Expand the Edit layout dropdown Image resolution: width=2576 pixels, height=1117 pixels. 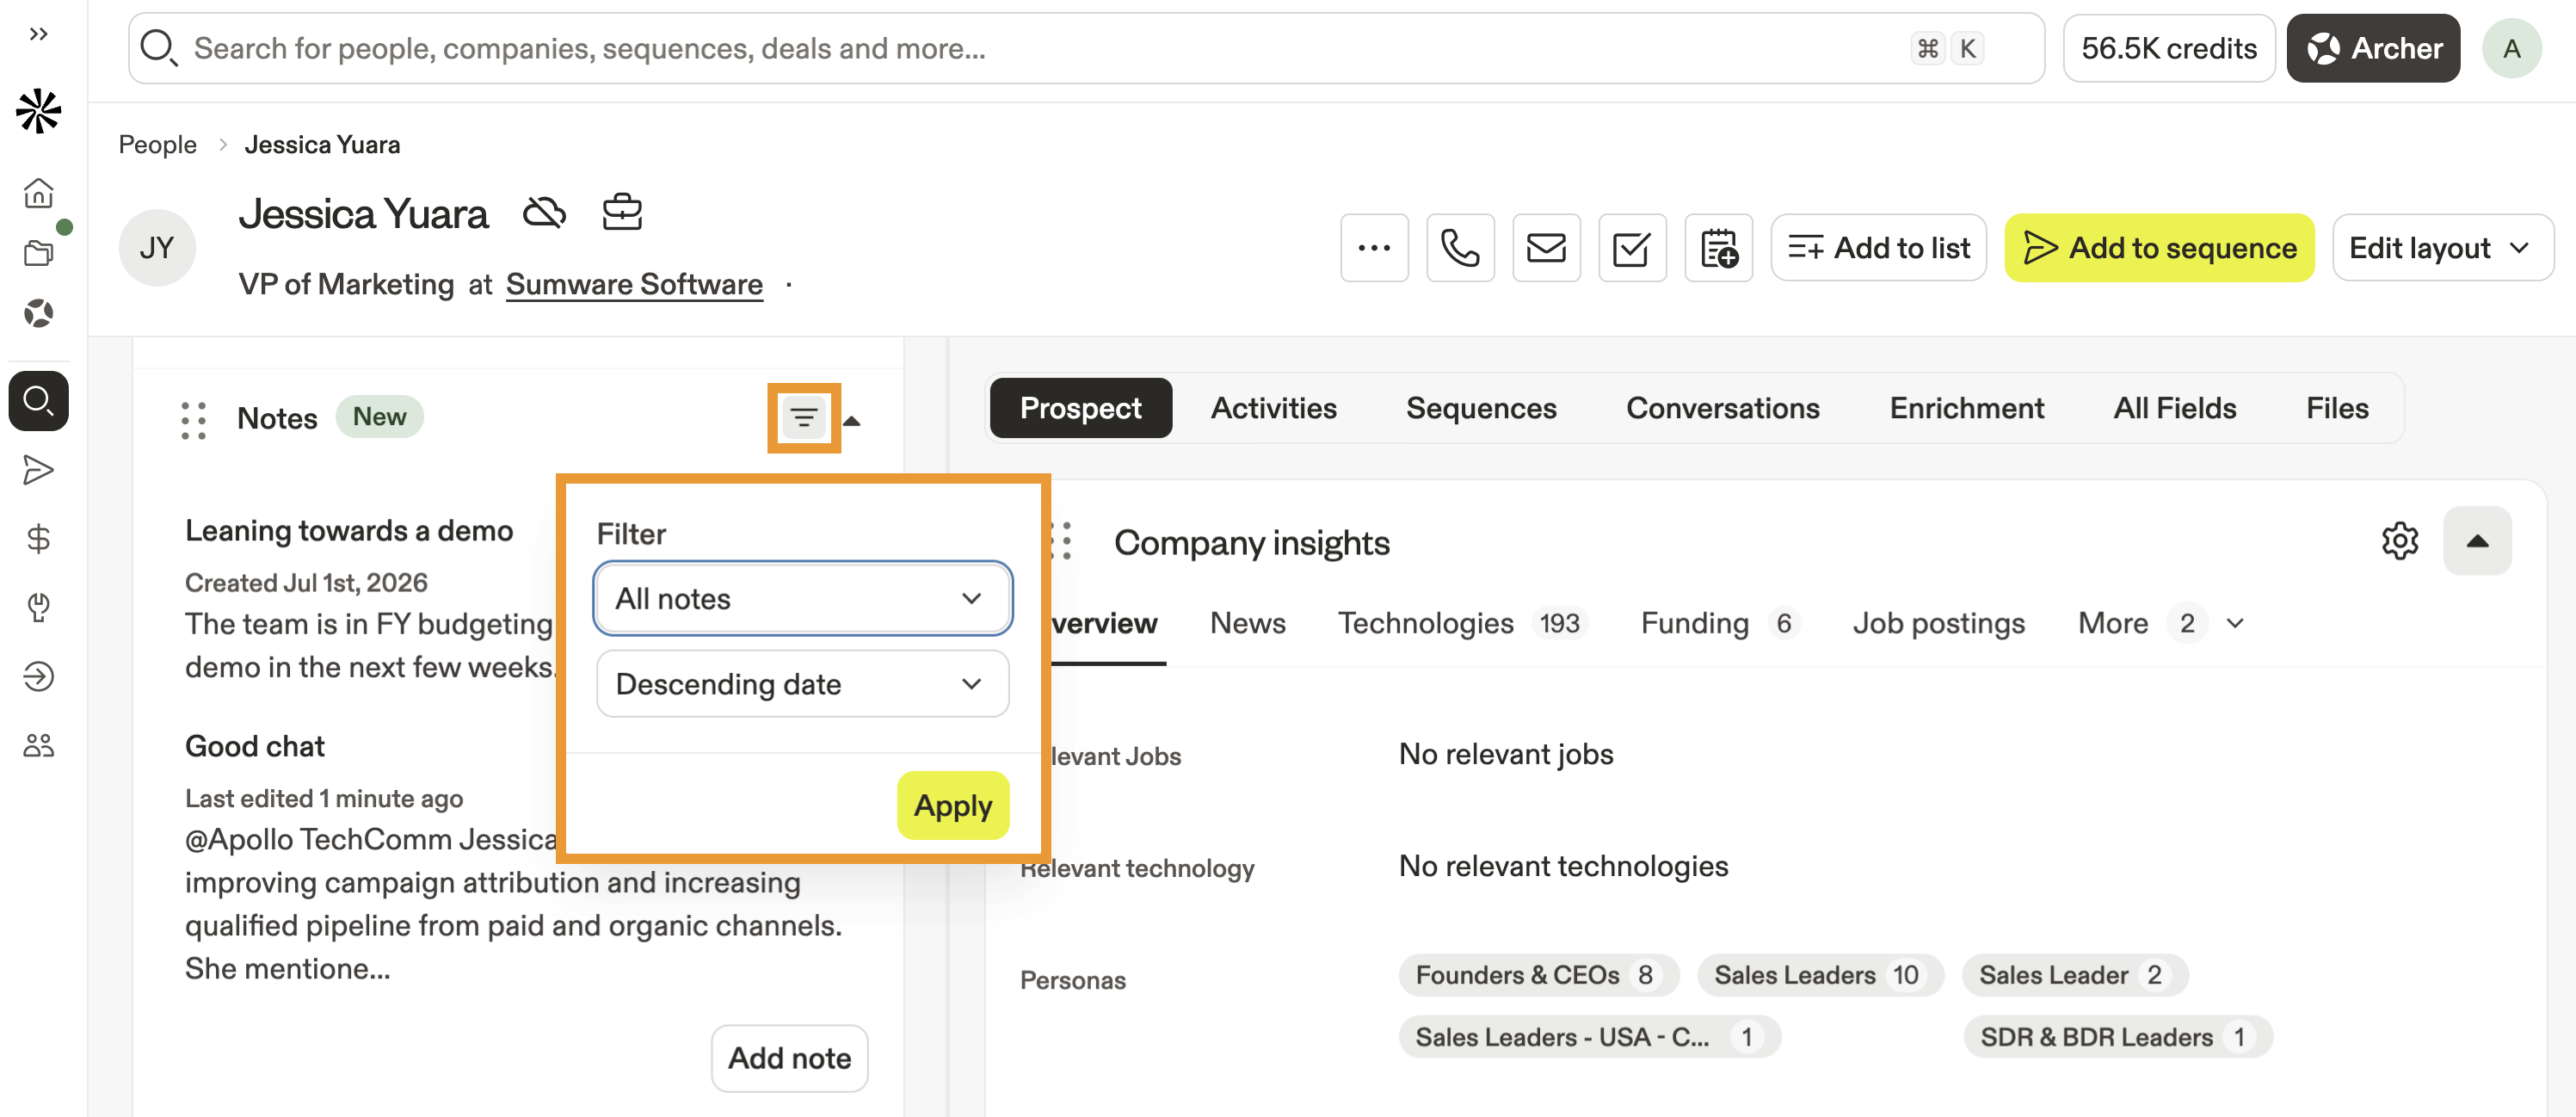tap(2441, 247)
